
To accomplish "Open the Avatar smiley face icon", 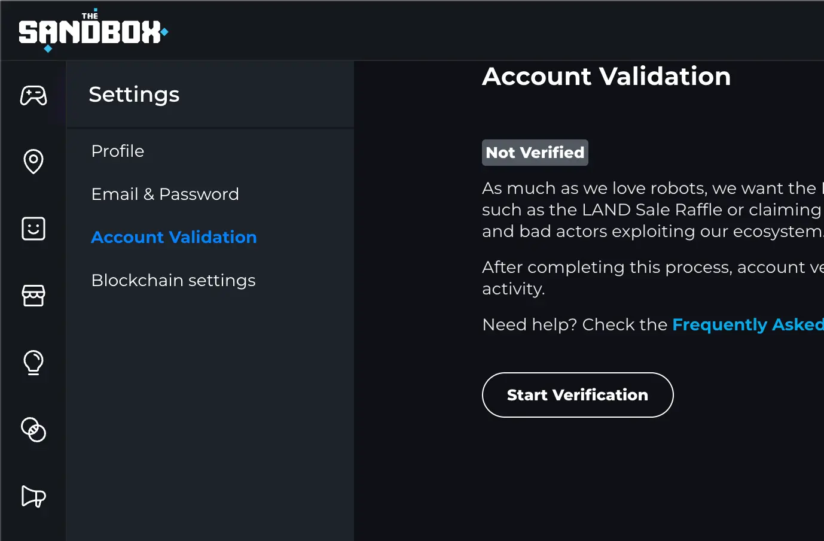I will click(33, 229).
